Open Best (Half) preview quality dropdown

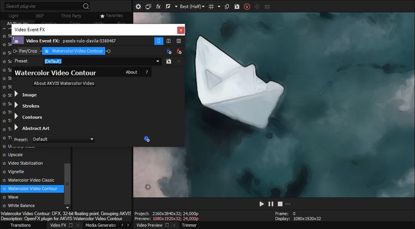(192, 7)
